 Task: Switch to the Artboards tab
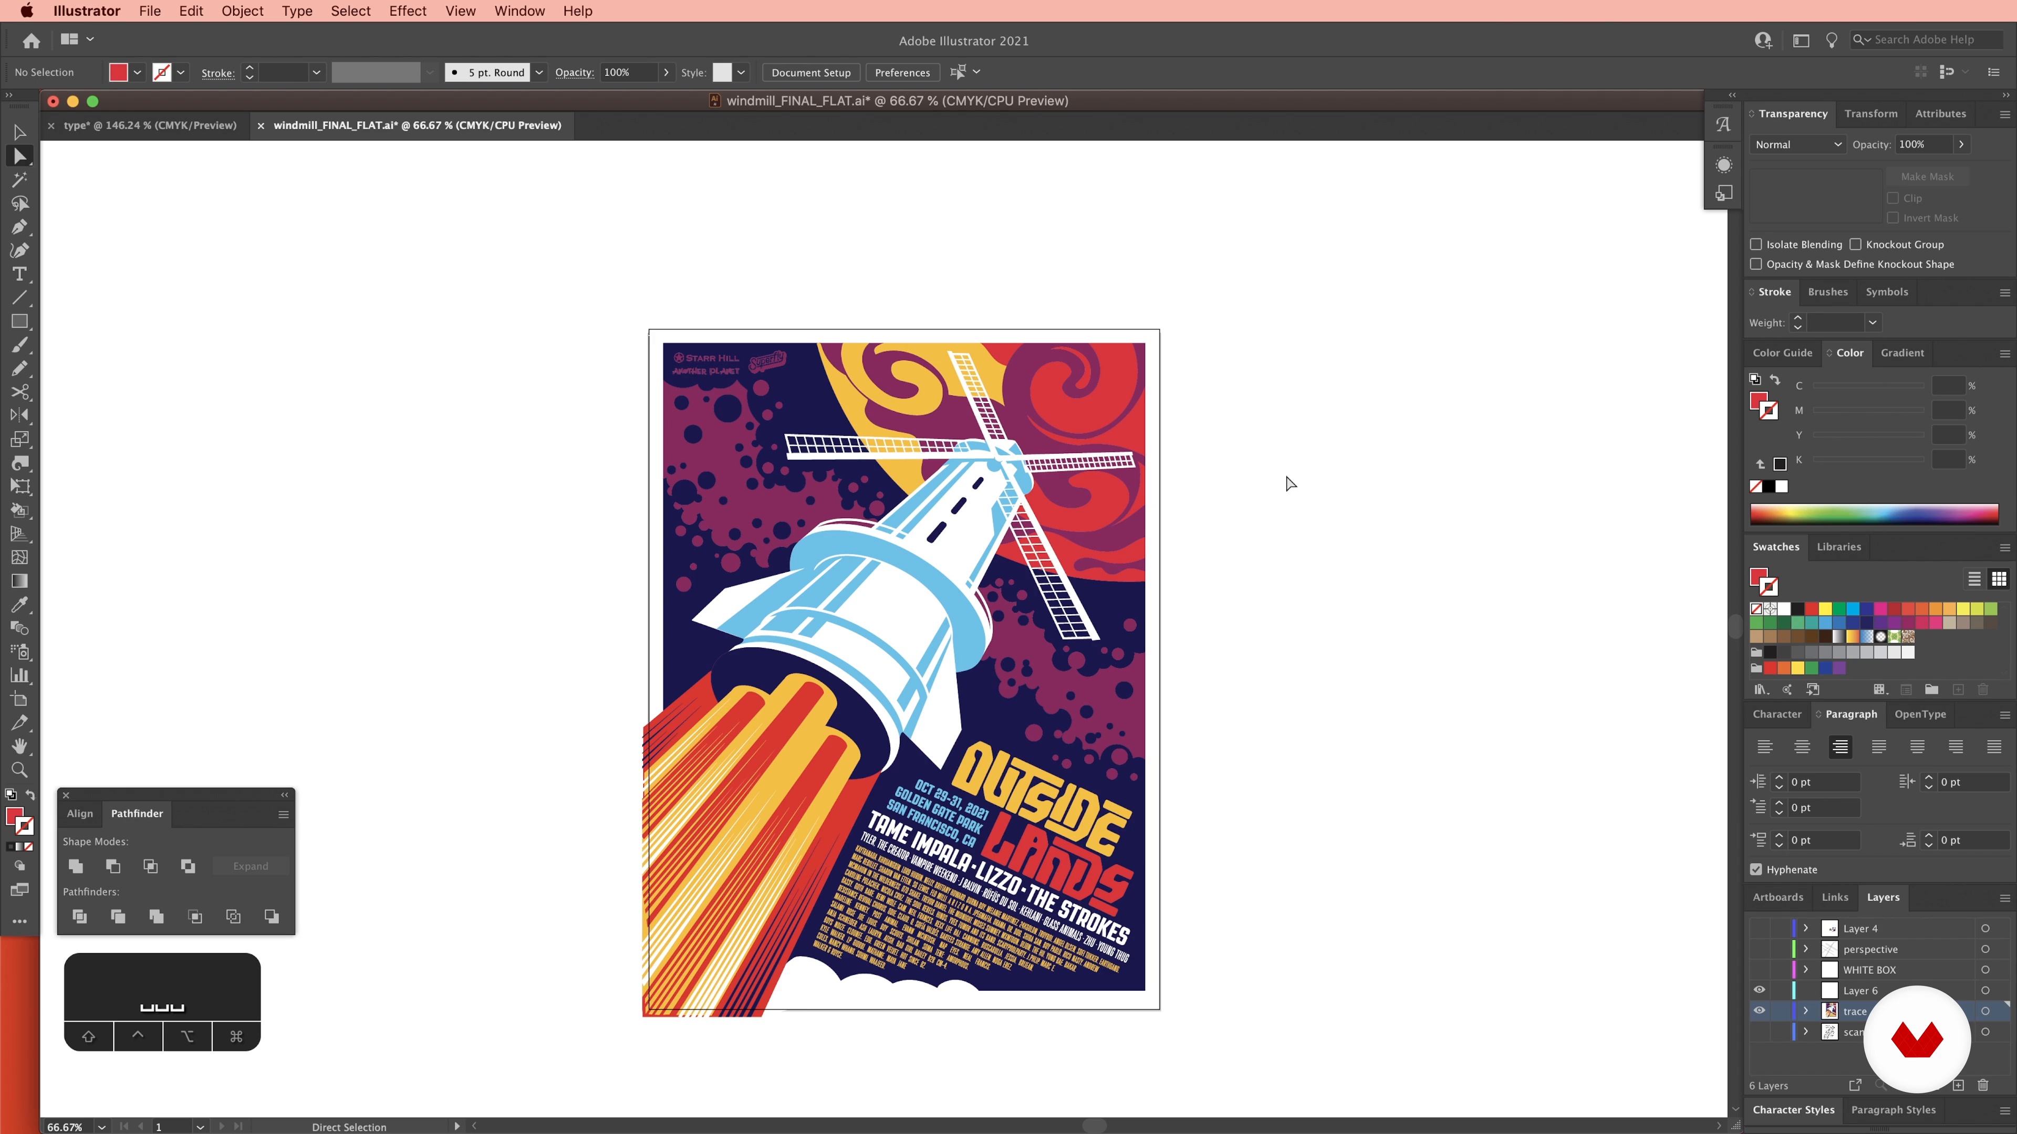pyautogui.click(x=1777, y=897)
